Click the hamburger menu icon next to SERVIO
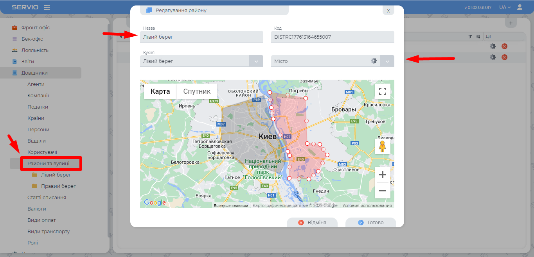The height and width of the screenshot is (257, 534). [47, 7]
